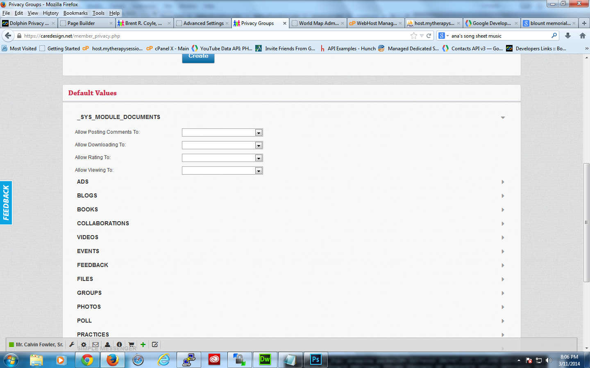Open the FEEDBACK side tab
This screenshot has height=368, width=590.
(6, 202)
